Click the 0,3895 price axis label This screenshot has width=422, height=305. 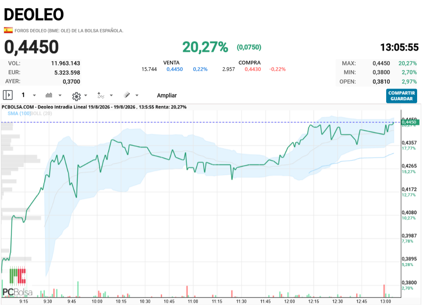[409, 259]
